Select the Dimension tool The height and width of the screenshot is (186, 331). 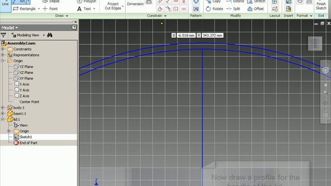136,4
